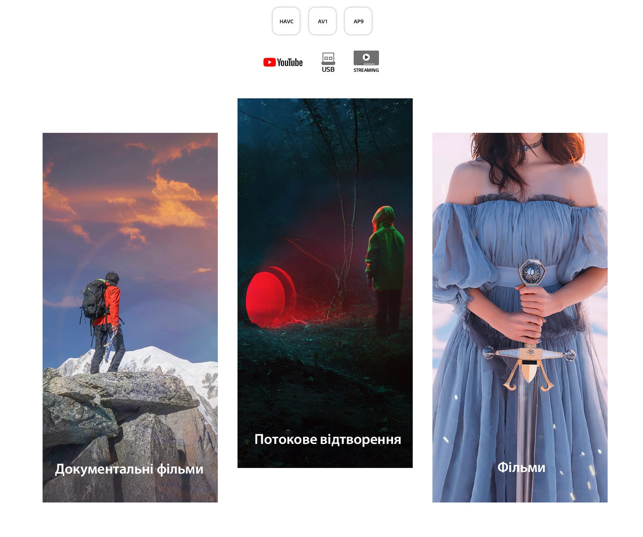Select the USB drive icon

click(328, 58)
